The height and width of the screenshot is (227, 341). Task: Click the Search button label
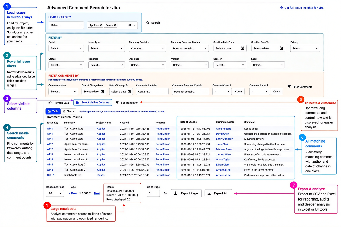(x=155, y=23)
